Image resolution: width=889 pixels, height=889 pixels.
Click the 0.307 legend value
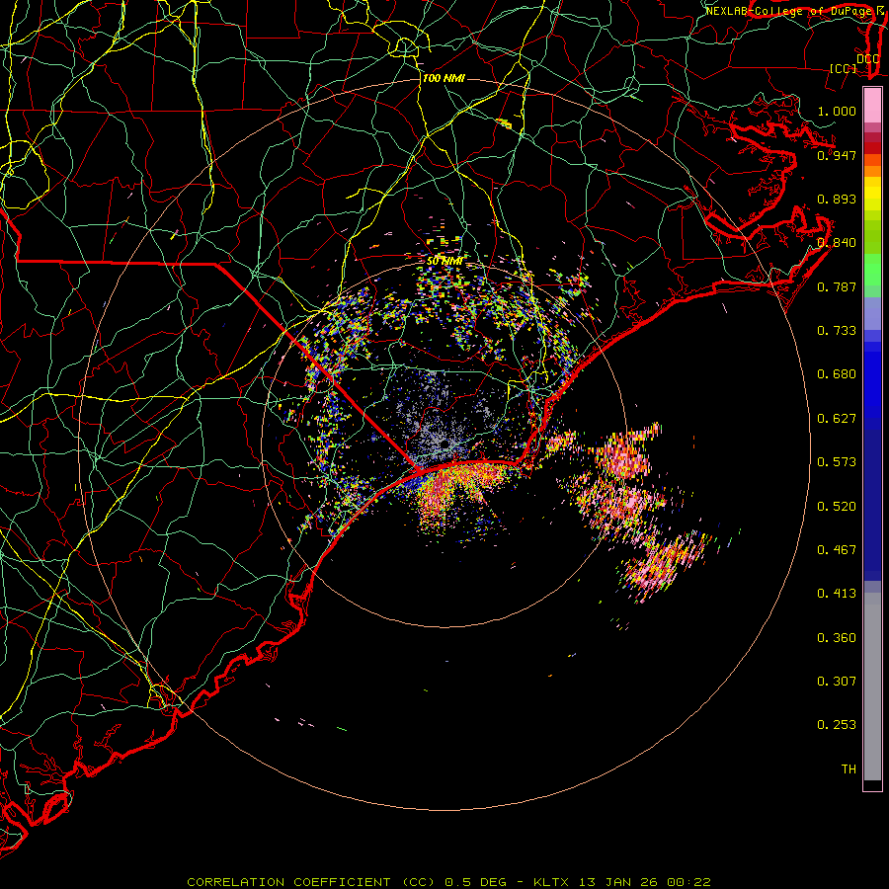[x=837, y=682]
